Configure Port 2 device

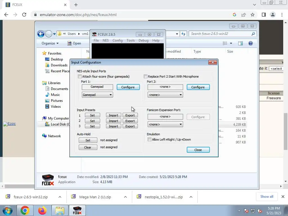(198, 87)
